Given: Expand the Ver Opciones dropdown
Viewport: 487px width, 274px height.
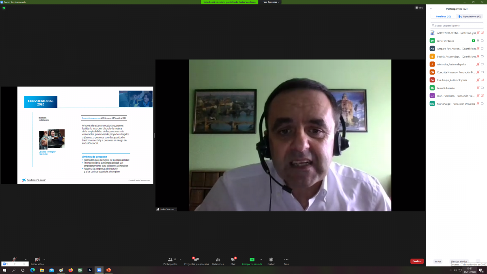Looking at the screenshot, I should 272,2.
